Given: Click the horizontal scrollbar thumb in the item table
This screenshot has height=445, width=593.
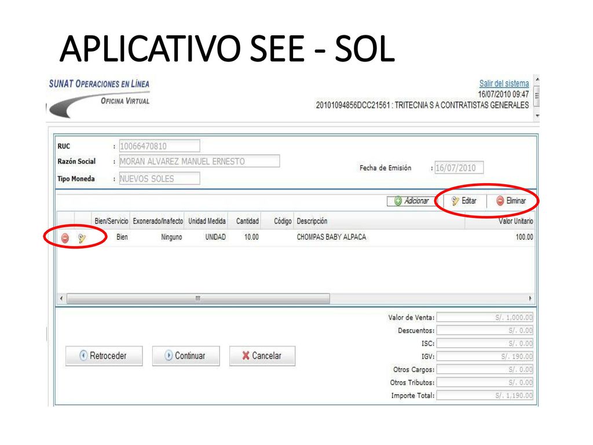Looking at the screenshot, I should (x=198, y=298).
